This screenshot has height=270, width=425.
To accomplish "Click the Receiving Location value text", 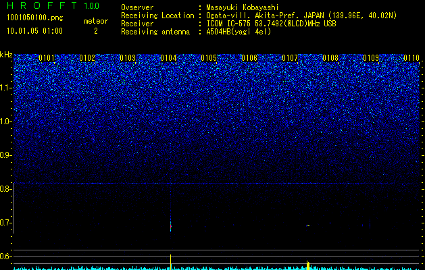I will [303, 16].
